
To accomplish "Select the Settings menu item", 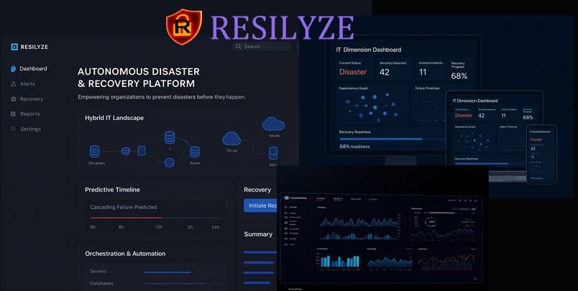I will click(30, 129).
